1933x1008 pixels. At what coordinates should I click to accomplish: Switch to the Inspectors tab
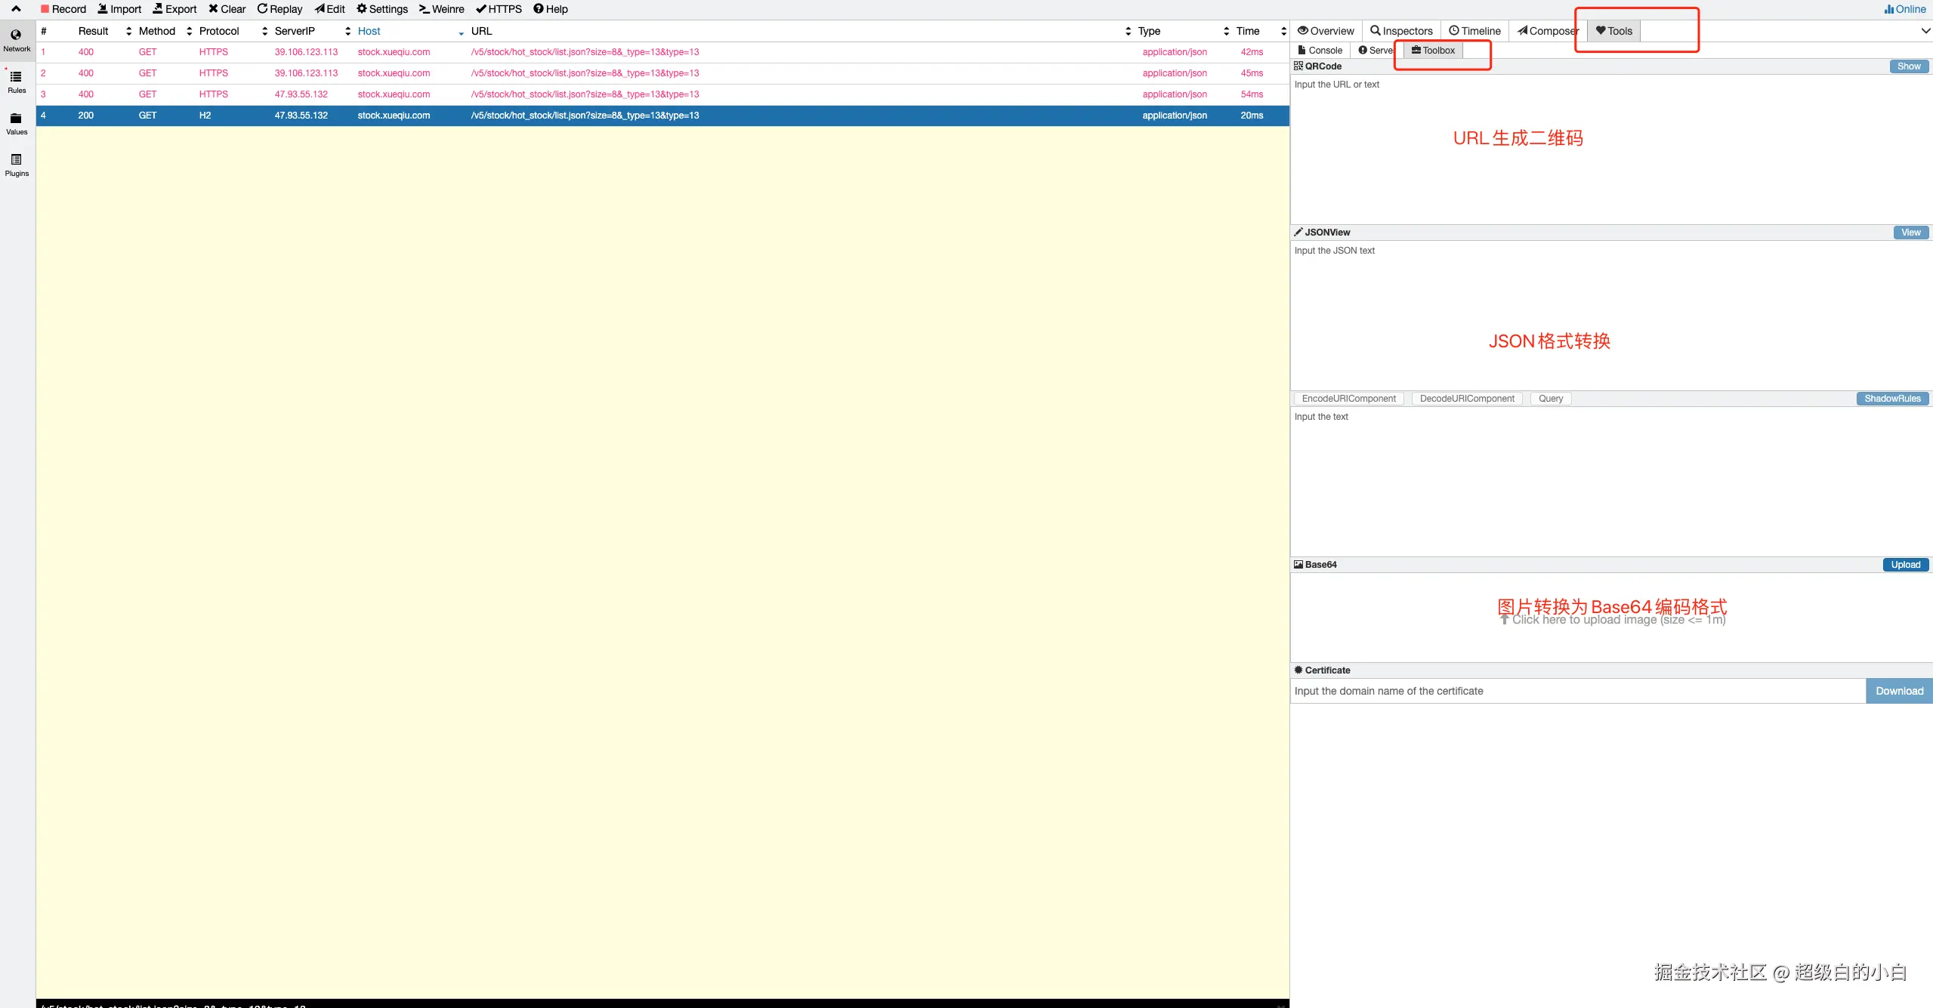1401,31
